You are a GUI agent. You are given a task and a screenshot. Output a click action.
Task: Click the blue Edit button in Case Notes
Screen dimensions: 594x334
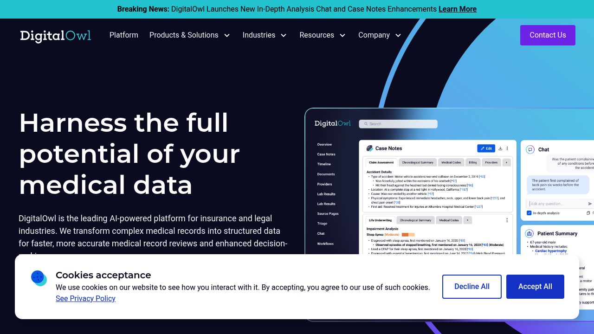click(486, 148)
